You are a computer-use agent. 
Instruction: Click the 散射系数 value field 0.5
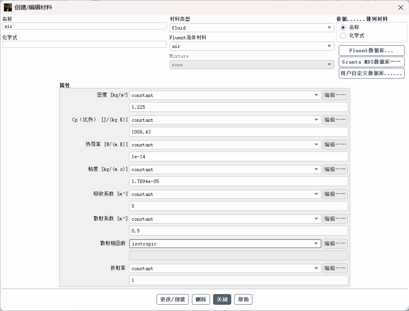click(238, 231)
